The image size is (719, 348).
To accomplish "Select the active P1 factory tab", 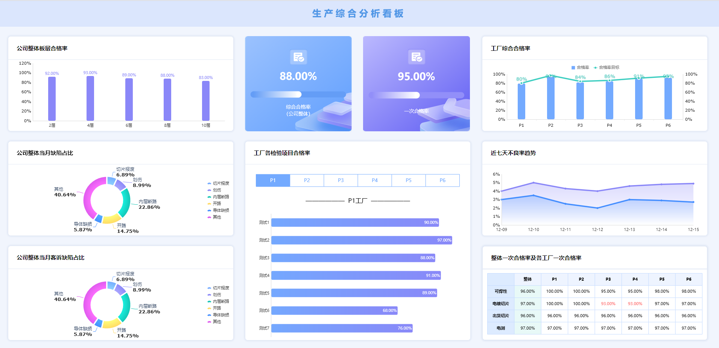I will coord(273,180).
